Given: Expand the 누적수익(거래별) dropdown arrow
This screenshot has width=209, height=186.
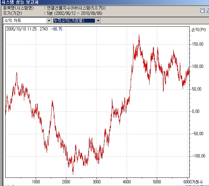Looking at the screenshot, I should pyautogui.click(x=98, y=21).
